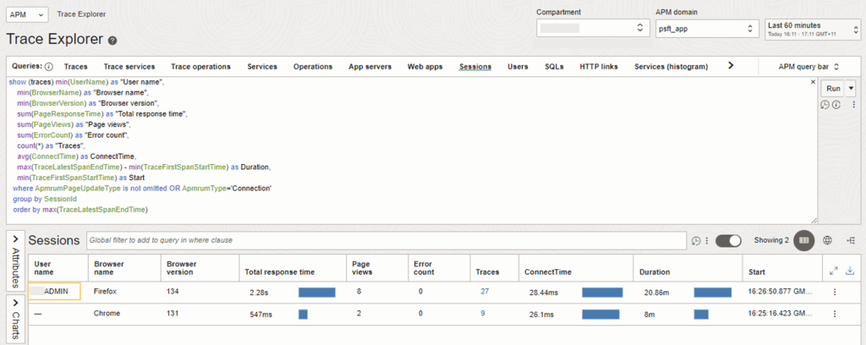Open the actions menu for the Firefox row
The height and width of the screenshot is (345, 866).
click(835, 292)
